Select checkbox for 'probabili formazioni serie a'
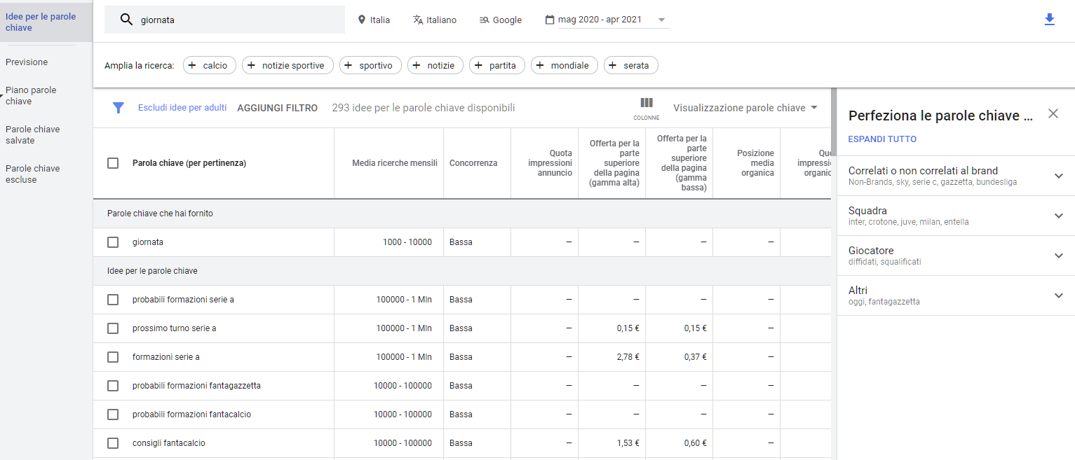Viewport: 1075px width, 460px height. pos(113,300)
